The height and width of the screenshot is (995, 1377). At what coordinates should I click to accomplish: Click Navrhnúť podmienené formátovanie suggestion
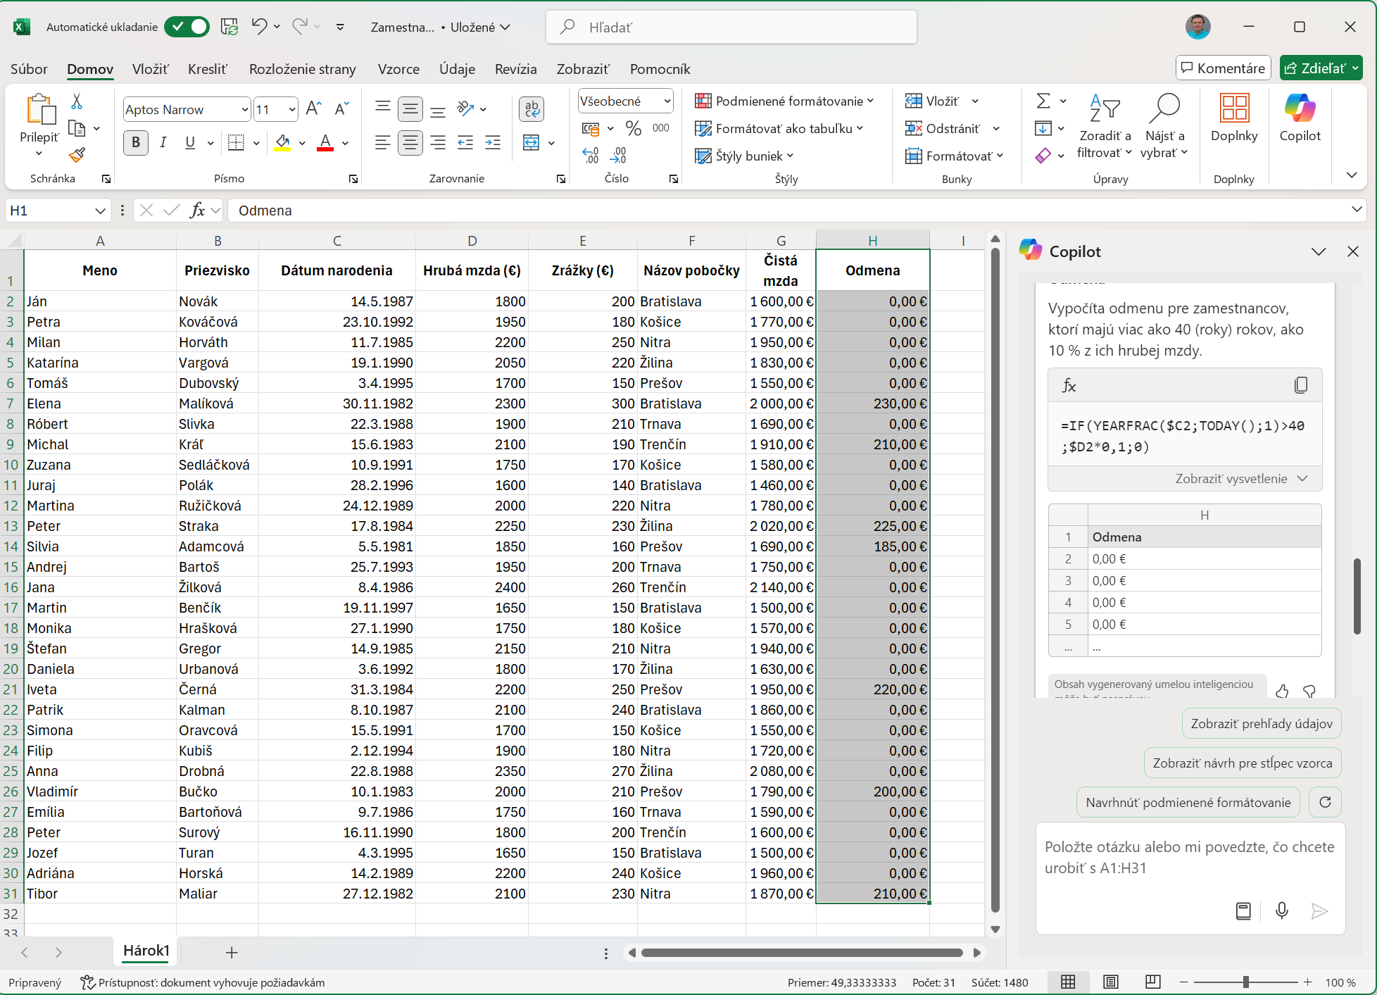tap(1188, 802)
